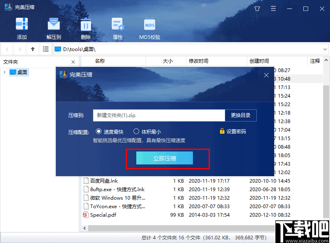The height and width of the screenshot is (243, 330).
Task: Open the MD5校验 checker tool
Action: [x=150, y=25]
